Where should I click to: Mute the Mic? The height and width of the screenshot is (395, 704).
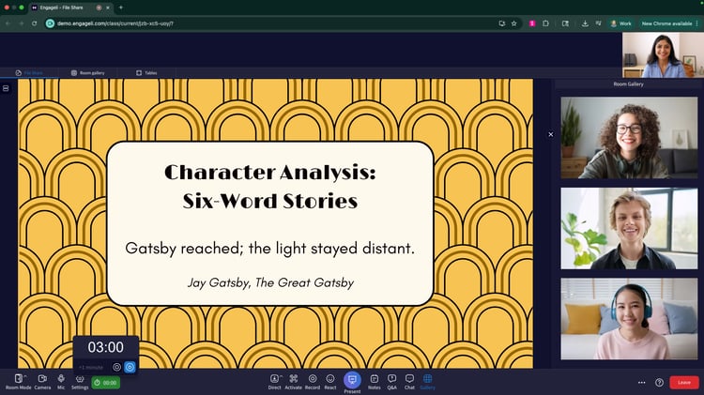pos(61,378)
